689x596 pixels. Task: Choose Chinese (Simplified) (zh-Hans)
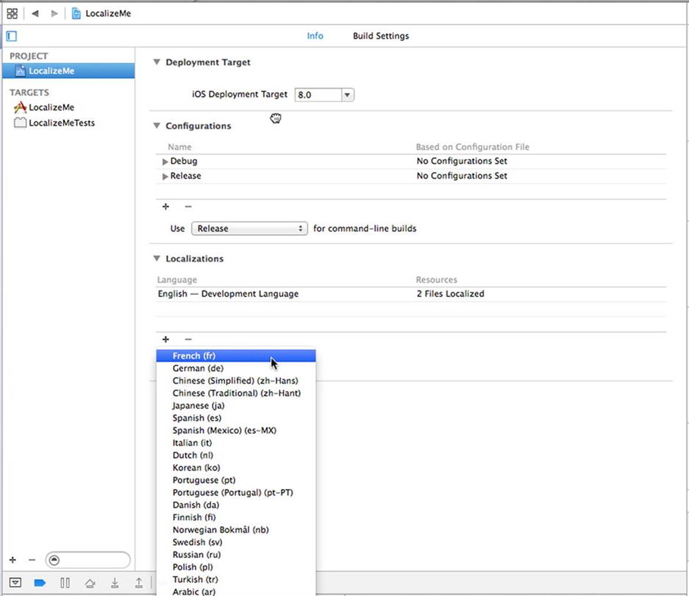pyautogui.click(x=236, y=380)
